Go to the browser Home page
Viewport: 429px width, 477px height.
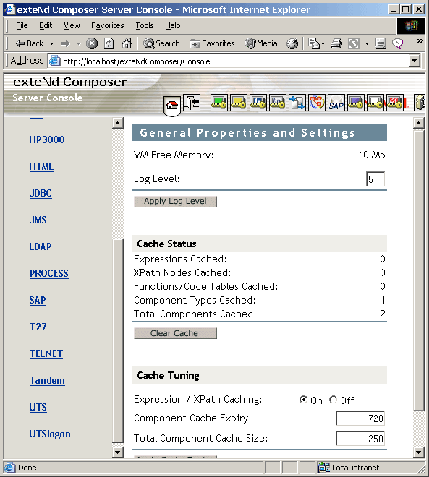[x=127, y=44]
